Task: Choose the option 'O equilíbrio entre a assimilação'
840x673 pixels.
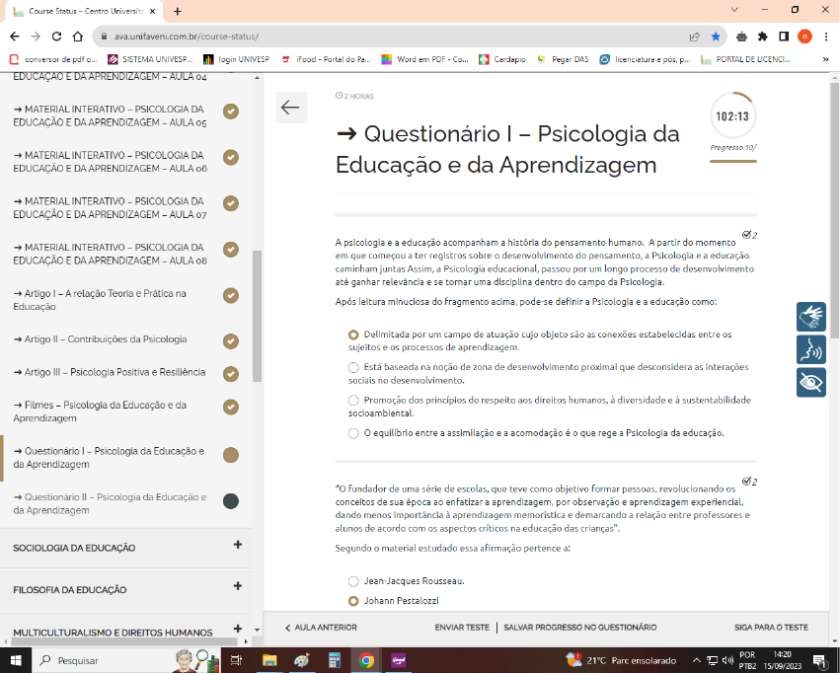Action: tap(353, 432)
